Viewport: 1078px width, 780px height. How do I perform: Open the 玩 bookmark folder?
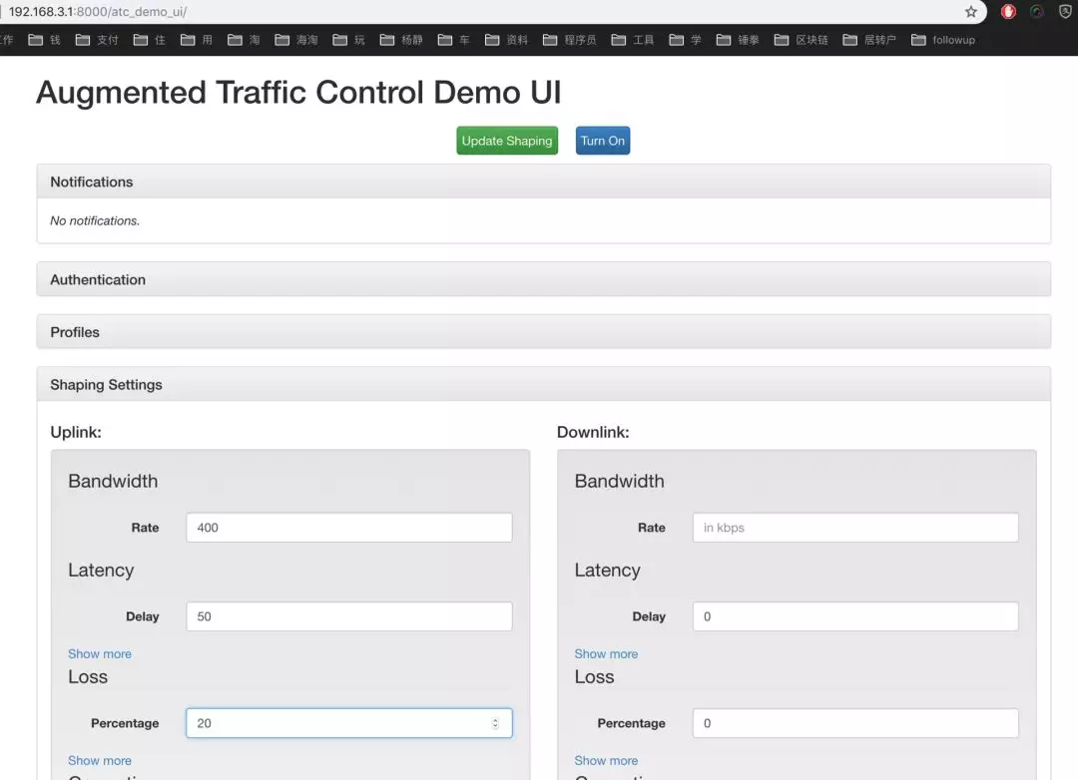pos(348,40)
